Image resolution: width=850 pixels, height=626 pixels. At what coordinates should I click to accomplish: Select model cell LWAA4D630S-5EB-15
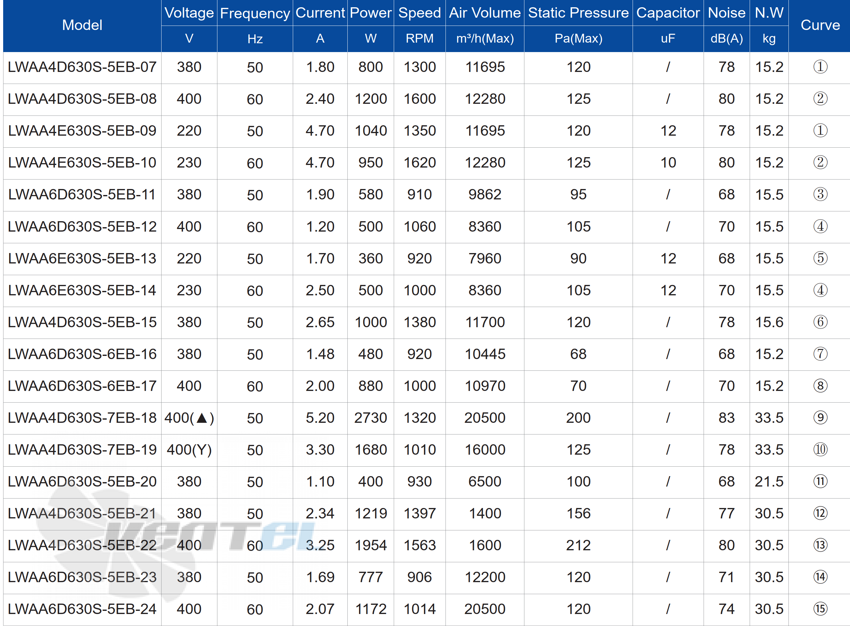click(82, 322)
